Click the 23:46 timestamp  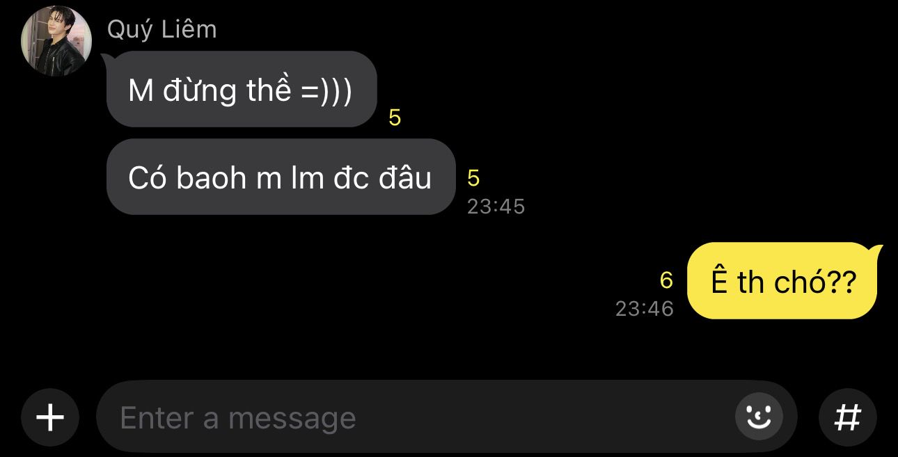[x=645, y=309]
